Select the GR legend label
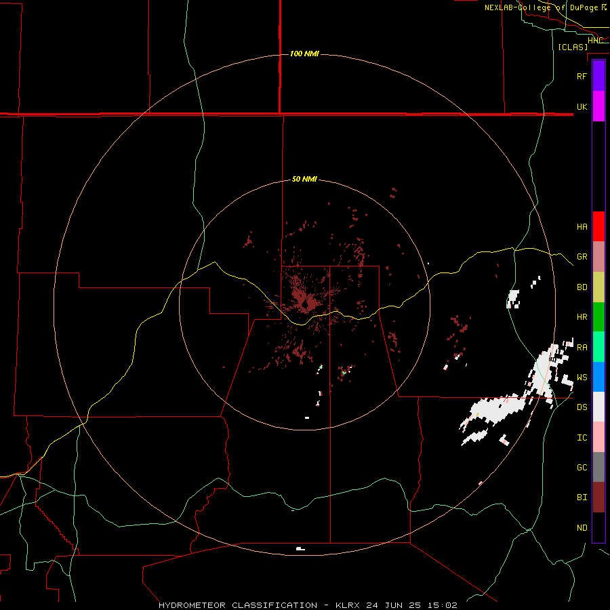Image resolution: width=610 pixels, height=610 pixels. pos(582,256)
